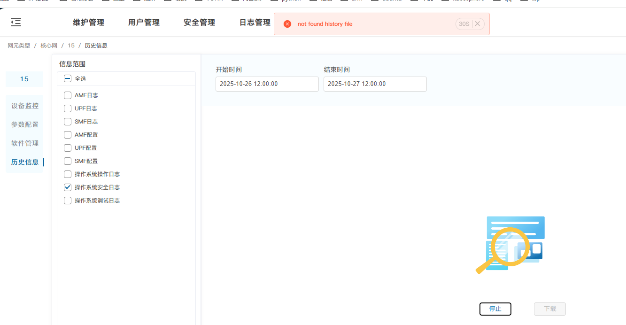Open the 开始时间 date-time picker
Image resolution: width=626 pixels, height=325 pixels.
pyautogui.click(x=267, y=84)
